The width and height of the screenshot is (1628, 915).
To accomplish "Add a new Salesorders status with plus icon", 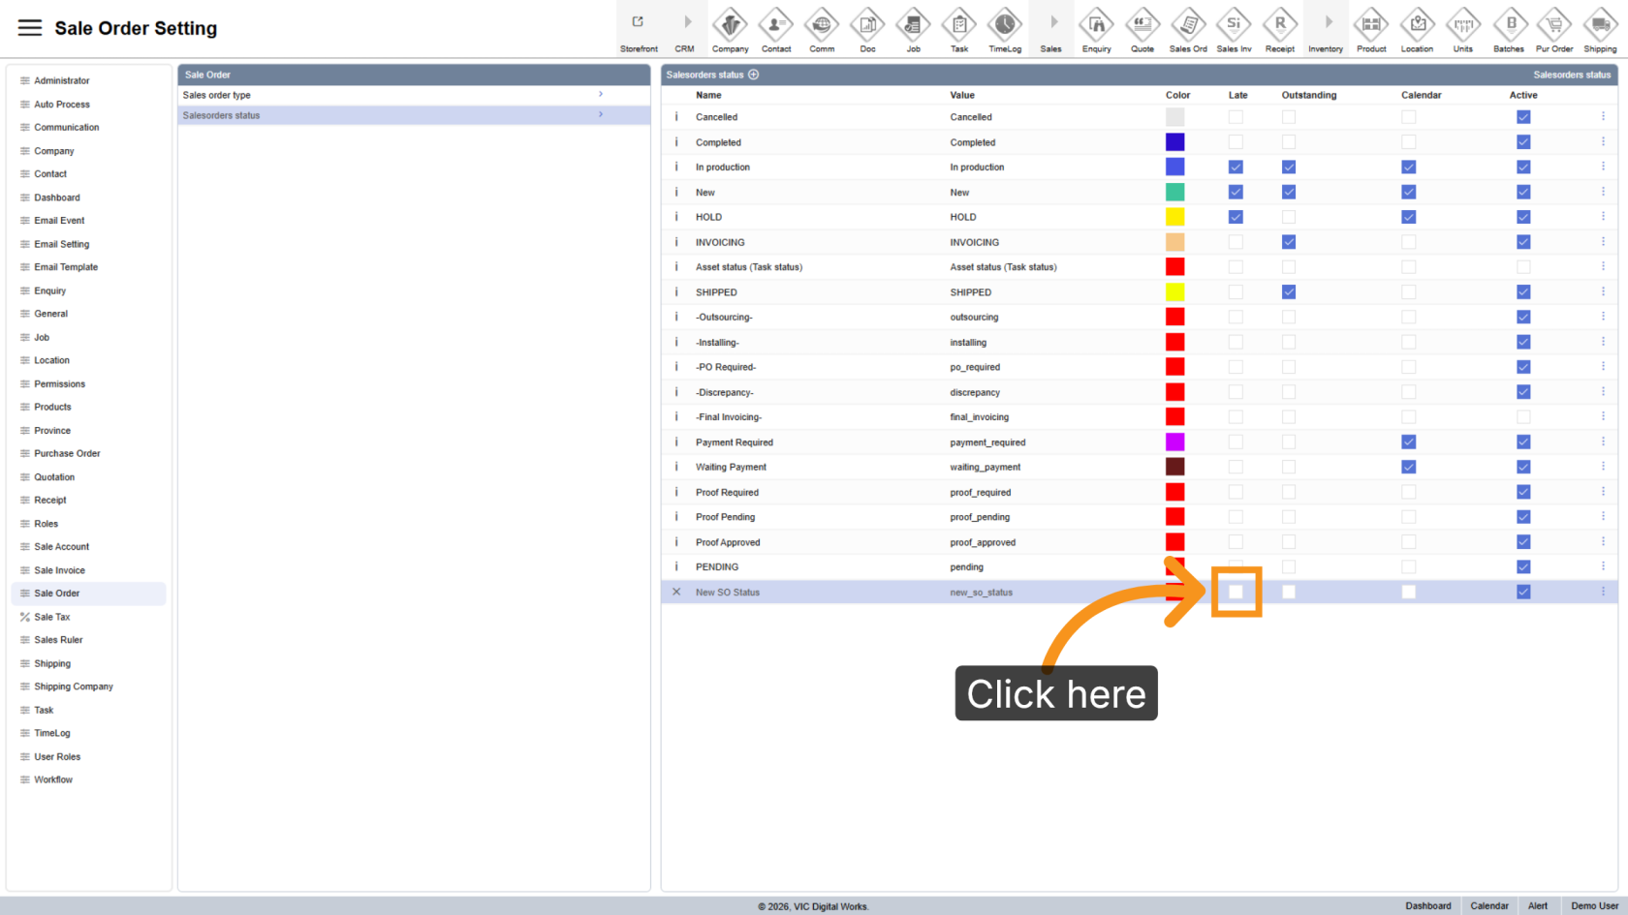I will pos(753,75).
